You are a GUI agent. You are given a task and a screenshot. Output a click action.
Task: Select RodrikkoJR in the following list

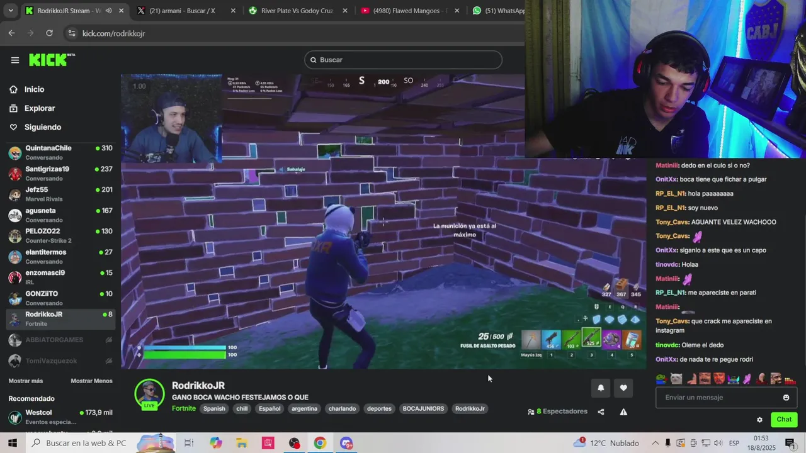point(60,319)
